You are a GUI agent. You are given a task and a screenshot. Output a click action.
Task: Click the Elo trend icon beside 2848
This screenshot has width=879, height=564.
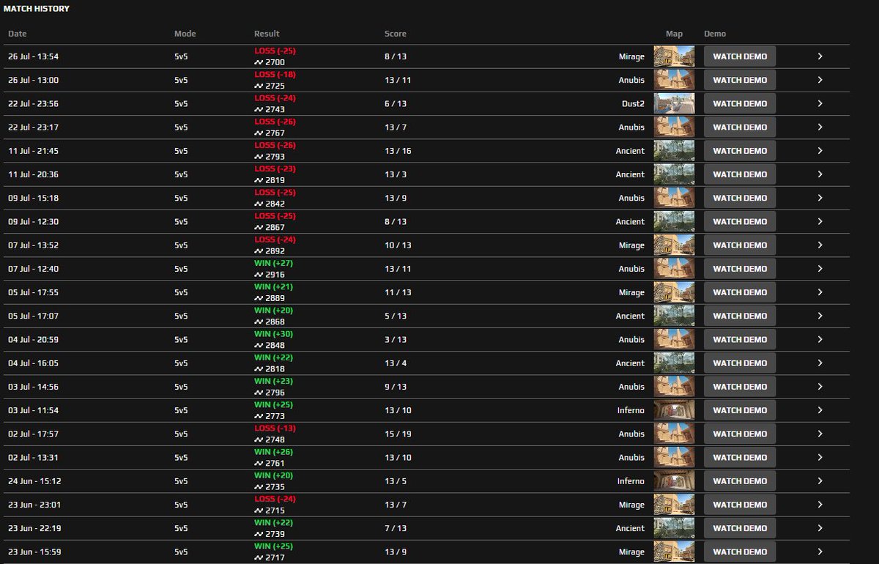pyautogui.click(x=259, y=346)
